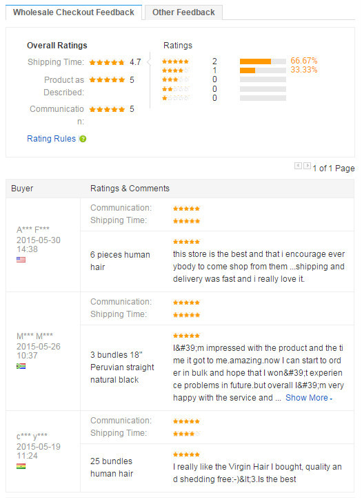Switch to the Other Feedback tab
This screenshot has height=498, width=362.
tap(183, 12)
